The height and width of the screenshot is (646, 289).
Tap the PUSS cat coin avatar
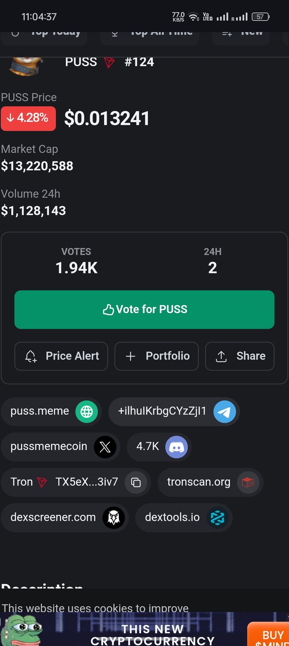pos(27,65)
